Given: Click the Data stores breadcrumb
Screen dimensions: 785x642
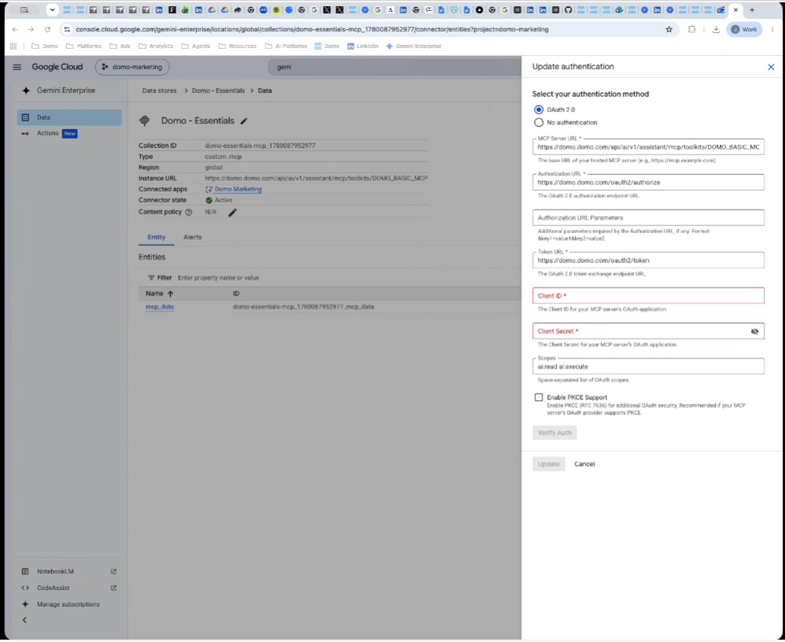Looking at the screenshot, I should click(x=159, y=91).
